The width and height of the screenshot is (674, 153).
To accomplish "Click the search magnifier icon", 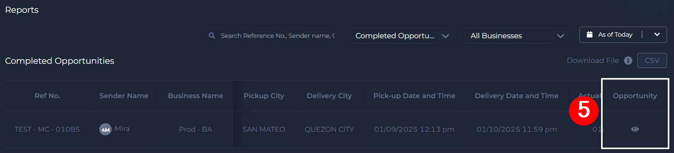I will [212, 36].
